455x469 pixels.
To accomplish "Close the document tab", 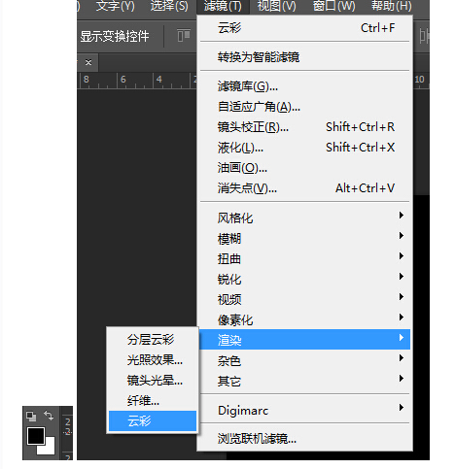I will pyautogui.click(x=88, y=62).
